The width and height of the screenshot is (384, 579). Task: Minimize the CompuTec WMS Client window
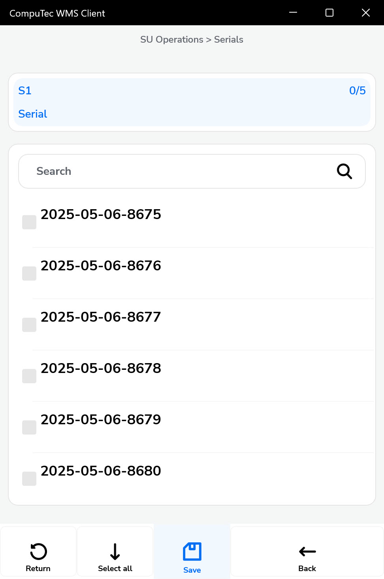(293, 13)
